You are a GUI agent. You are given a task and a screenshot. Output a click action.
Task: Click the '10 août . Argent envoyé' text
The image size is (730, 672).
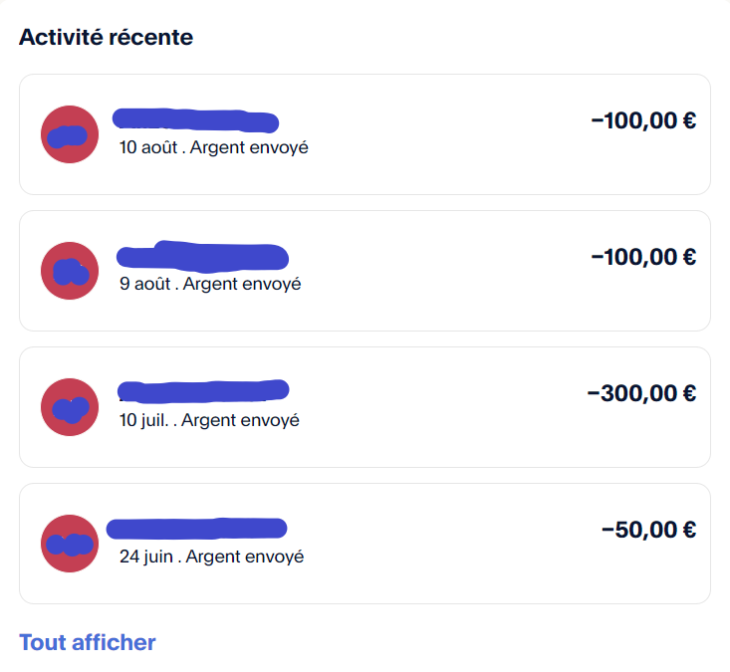tap(214, 147)
